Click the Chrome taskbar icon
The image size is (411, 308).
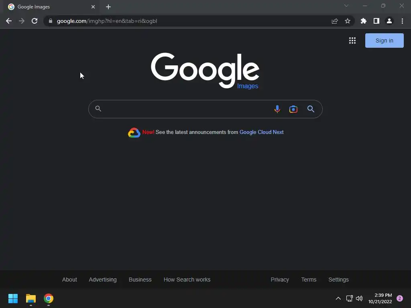point(49,298)
